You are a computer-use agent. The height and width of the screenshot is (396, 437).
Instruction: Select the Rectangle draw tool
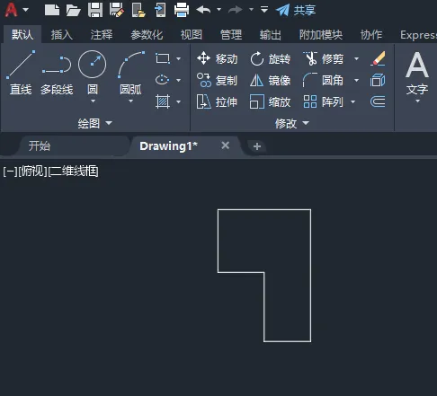tap(163, 58)
